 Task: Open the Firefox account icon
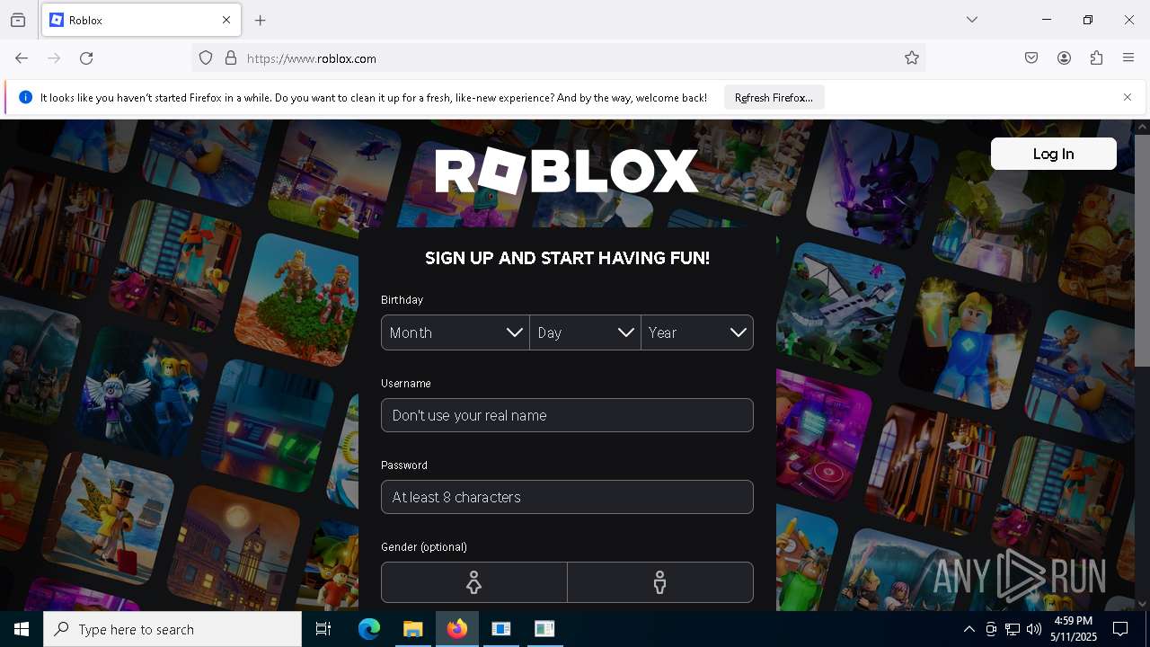(1064, 58)
